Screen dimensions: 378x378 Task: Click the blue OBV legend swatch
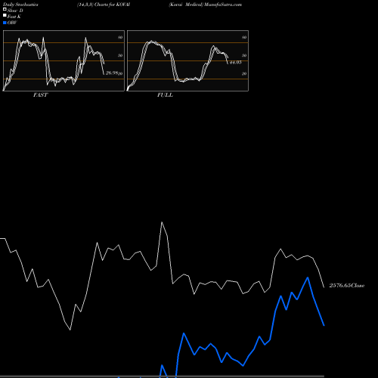pos(5,23)
